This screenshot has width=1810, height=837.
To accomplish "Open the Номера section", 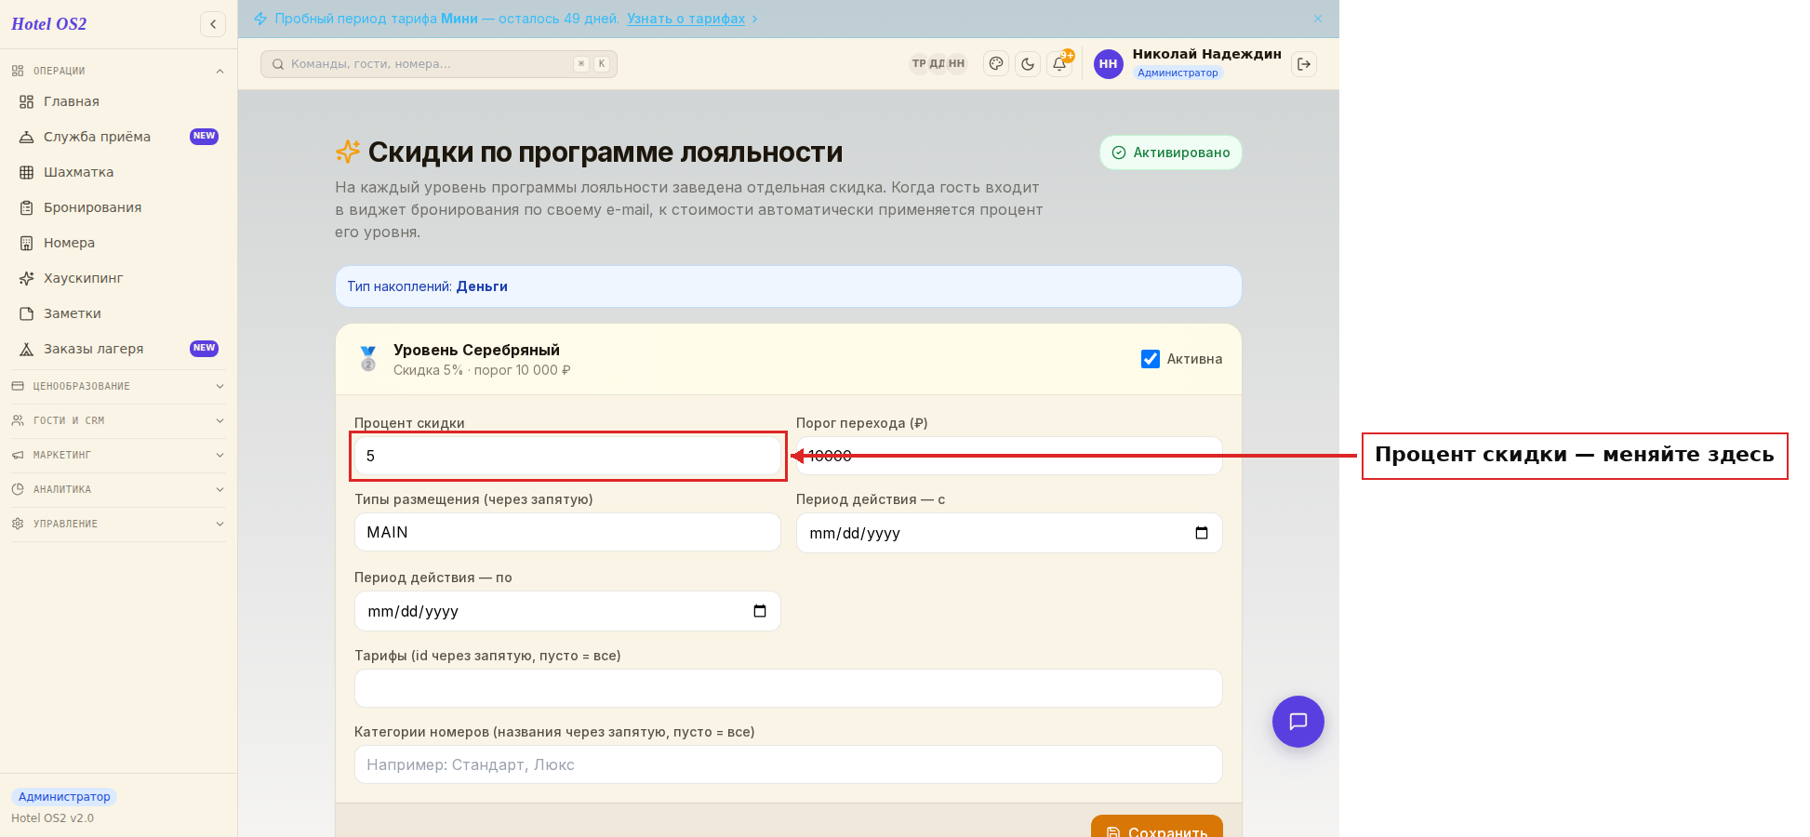I will pyautogui.click(x=118, y=243).
